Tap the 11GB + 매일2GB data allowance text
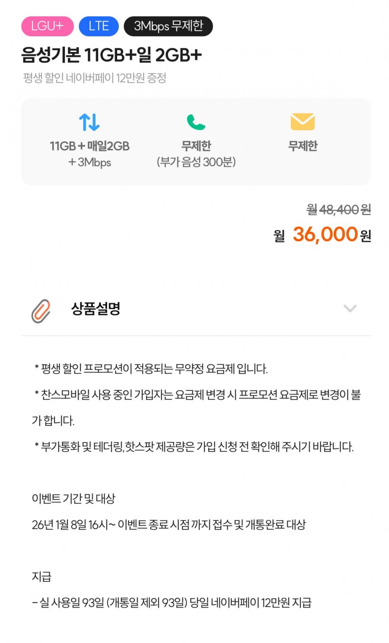This screenshot has height=643, width=389. coord(89,146)
